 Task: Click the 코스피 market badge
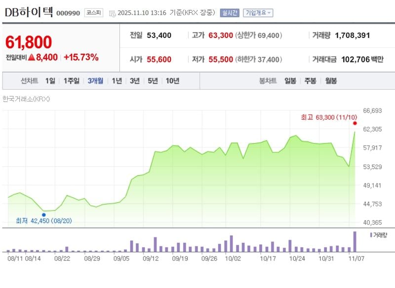94,13
